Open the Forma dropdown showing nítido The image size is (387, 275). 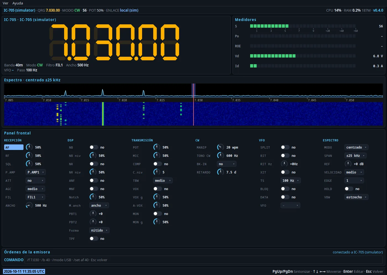pos(100,230)
